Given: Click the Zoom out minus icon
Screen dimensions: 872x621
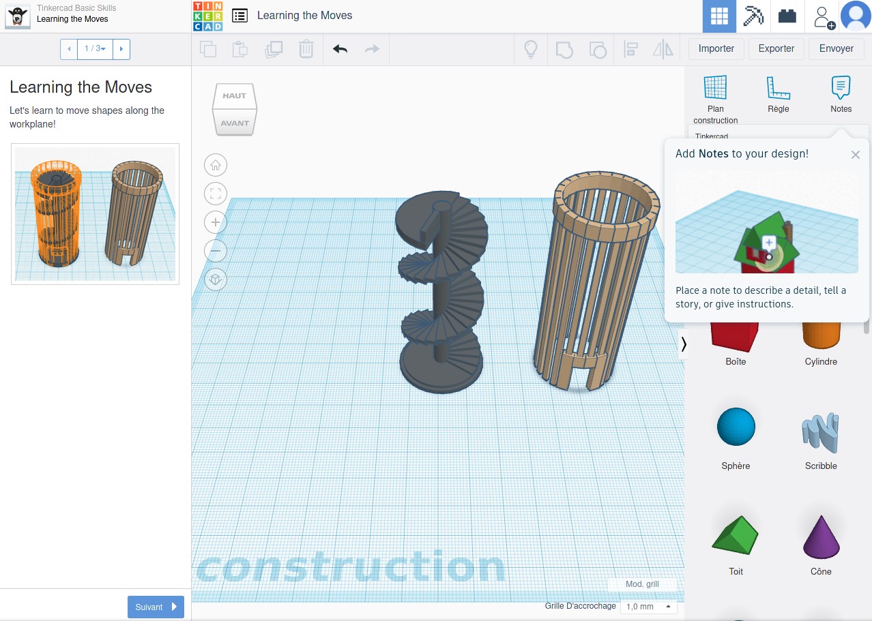Looking at the screenshot, I should click(216, 251).
